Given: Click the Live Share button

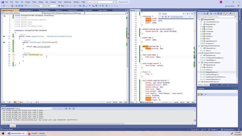Looking at the screenshot, I should tap(230, 6).
